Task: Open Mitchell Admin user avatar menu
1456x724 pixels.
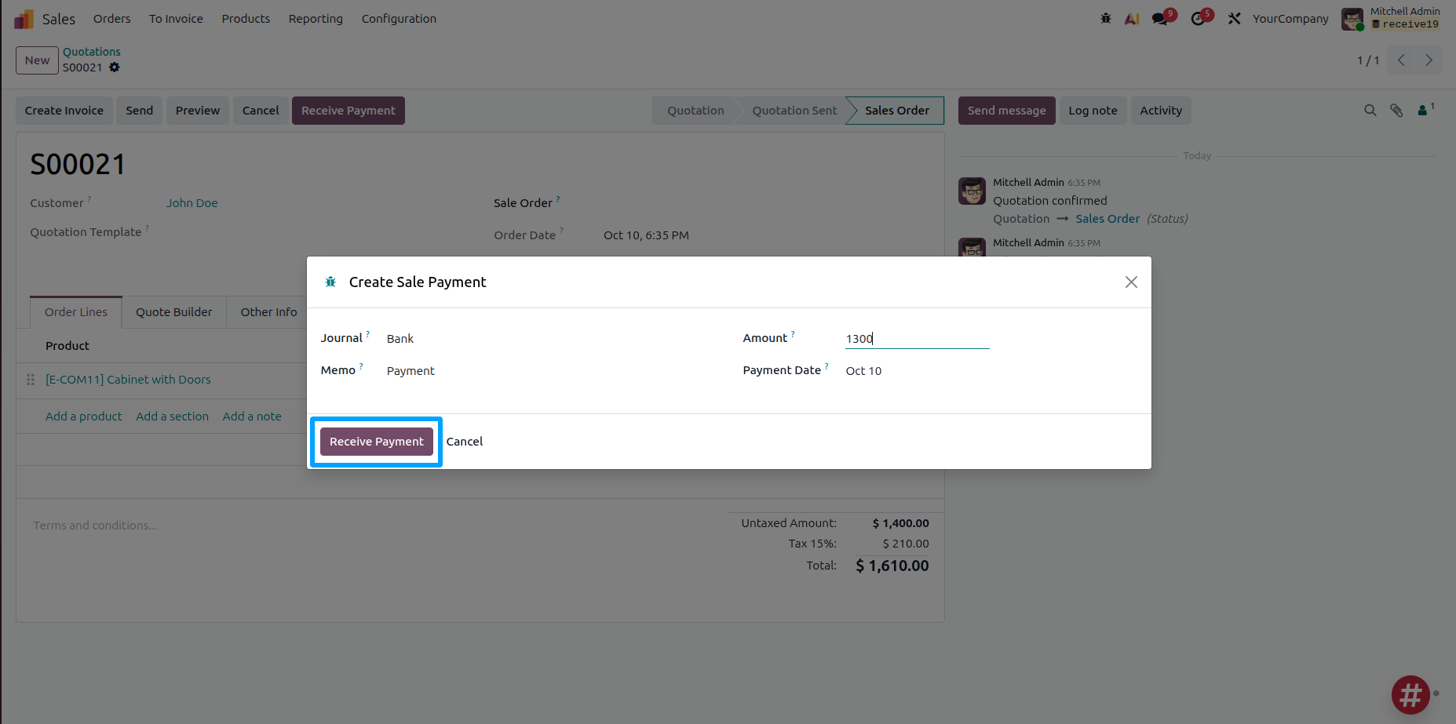Action: pyautogui.click(x=1352, y=19)
